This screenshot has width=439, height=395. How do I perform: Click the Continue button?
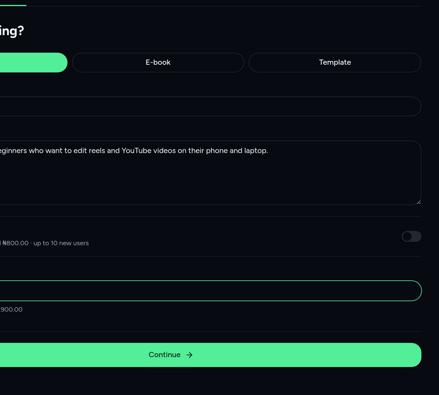point(210,355)
